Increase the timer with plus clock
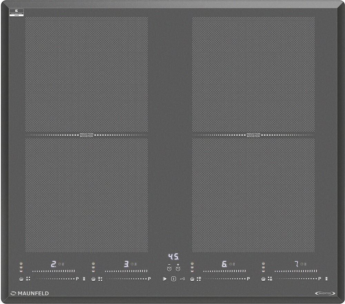 pyautogui.click(x=178, y=268)
